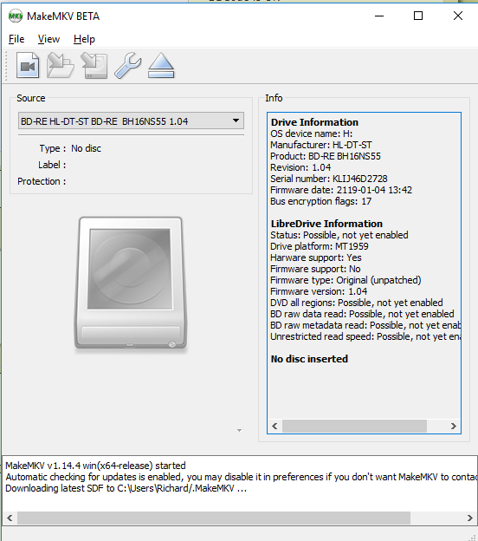The width and height of the screenshot is (478, 541).
Task: Click the Backup disc to drive icon
Action: point(94,66)
